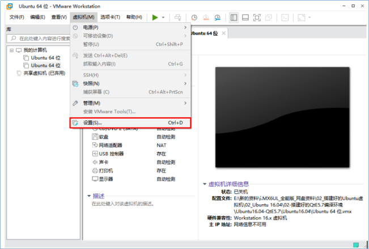Click the 显示器 device label
Screen dimensions: 369x249
106,179
